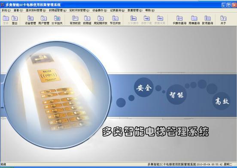Click the 就绪 status text in status bar
Viewport: 237px width, 168px height.
tap(3, 164)
